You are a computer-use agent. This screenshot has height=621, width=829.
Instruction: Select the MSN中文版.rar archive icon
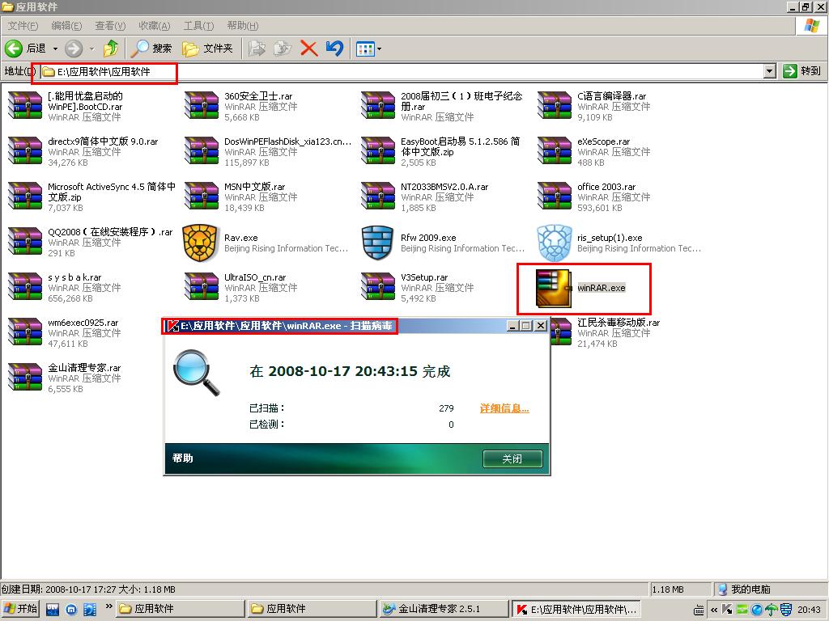202,196
